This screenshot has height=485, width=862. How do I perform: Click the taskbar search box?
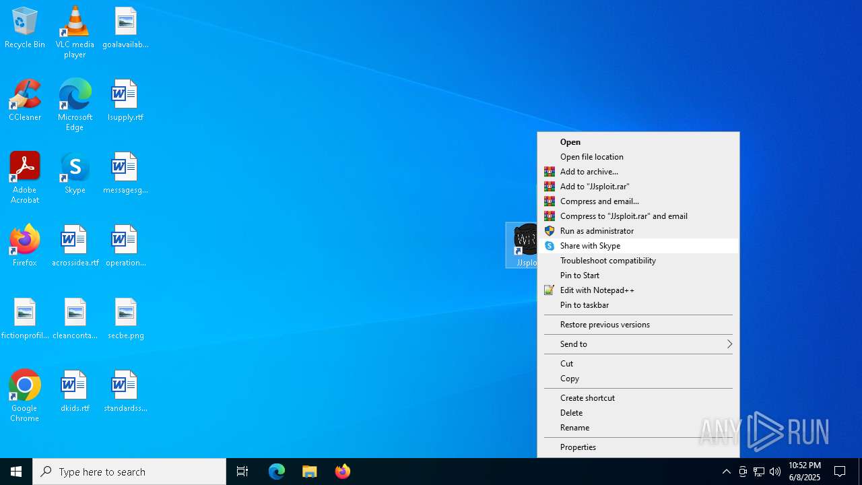point(129,472)
